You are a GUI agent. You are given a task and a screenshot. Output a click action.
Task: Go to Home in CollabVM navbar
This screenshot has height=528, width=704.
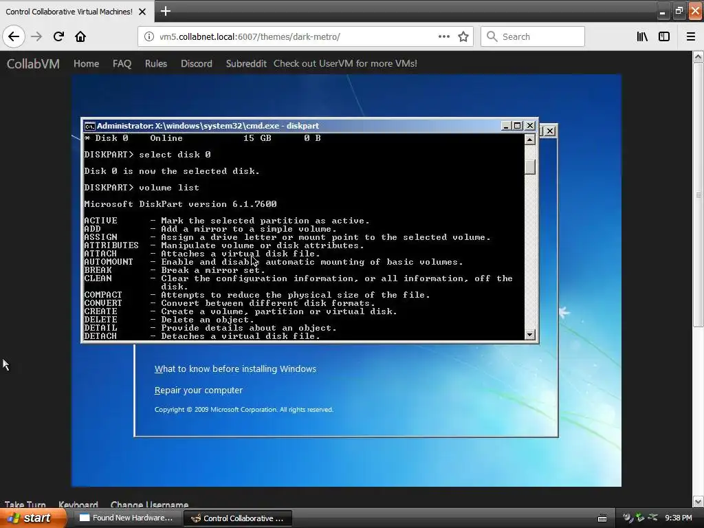click(x=86, y=64)
